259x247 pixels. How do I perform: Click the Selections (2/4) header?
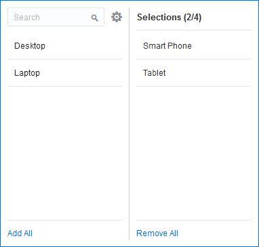coord(169,18)
